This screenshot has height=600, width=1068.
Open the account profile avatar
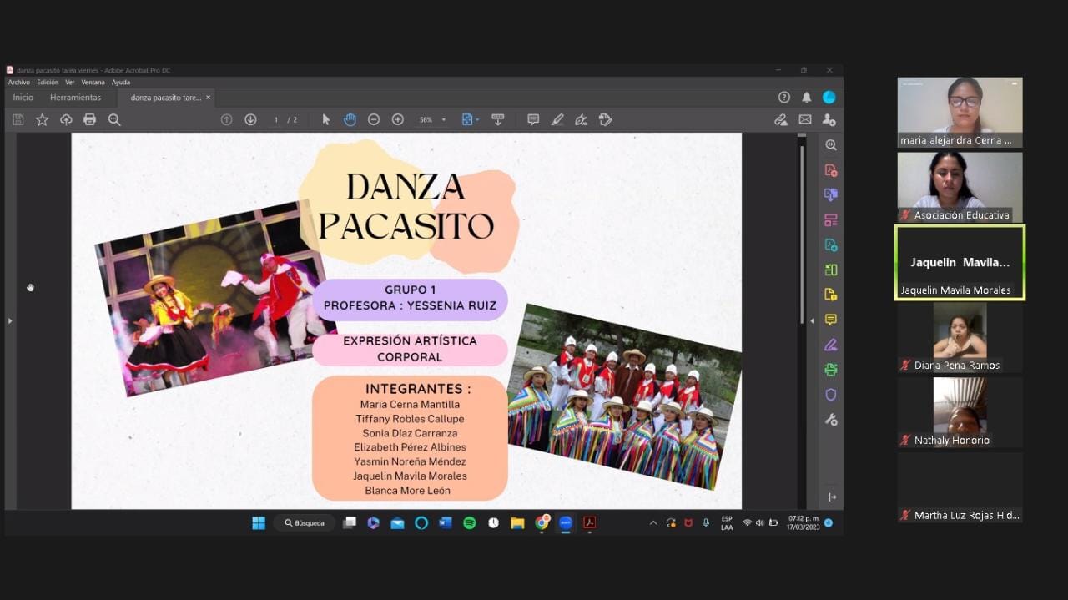[829, 97]
